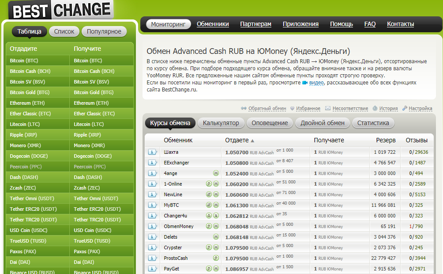Open Приложения in top navigation
Viewport: 443px width, 274px height.
click(x=300, y=24)
